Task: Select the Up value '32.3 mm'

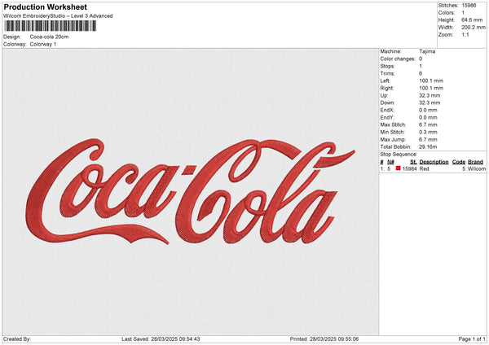Action: coord(430,95)
